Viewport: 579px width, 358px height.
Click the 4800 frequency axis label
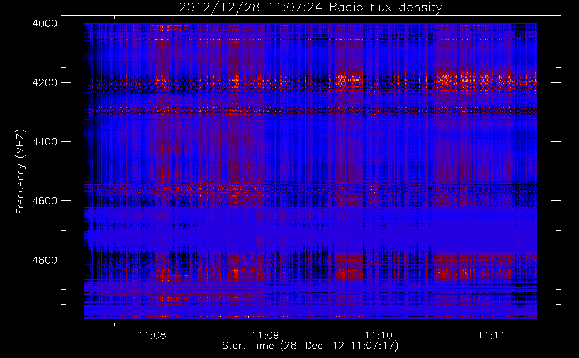tap(45, 260)
